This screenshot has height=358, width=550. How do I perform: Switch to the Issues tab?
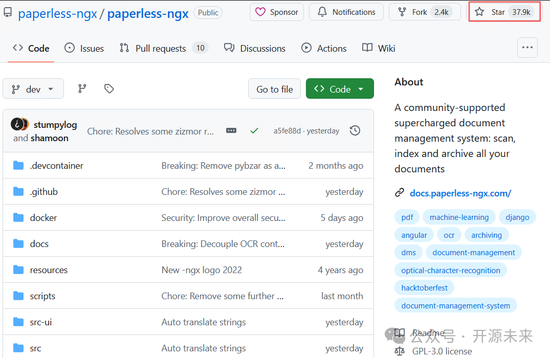pyautogui.click(x=84, y=48)
